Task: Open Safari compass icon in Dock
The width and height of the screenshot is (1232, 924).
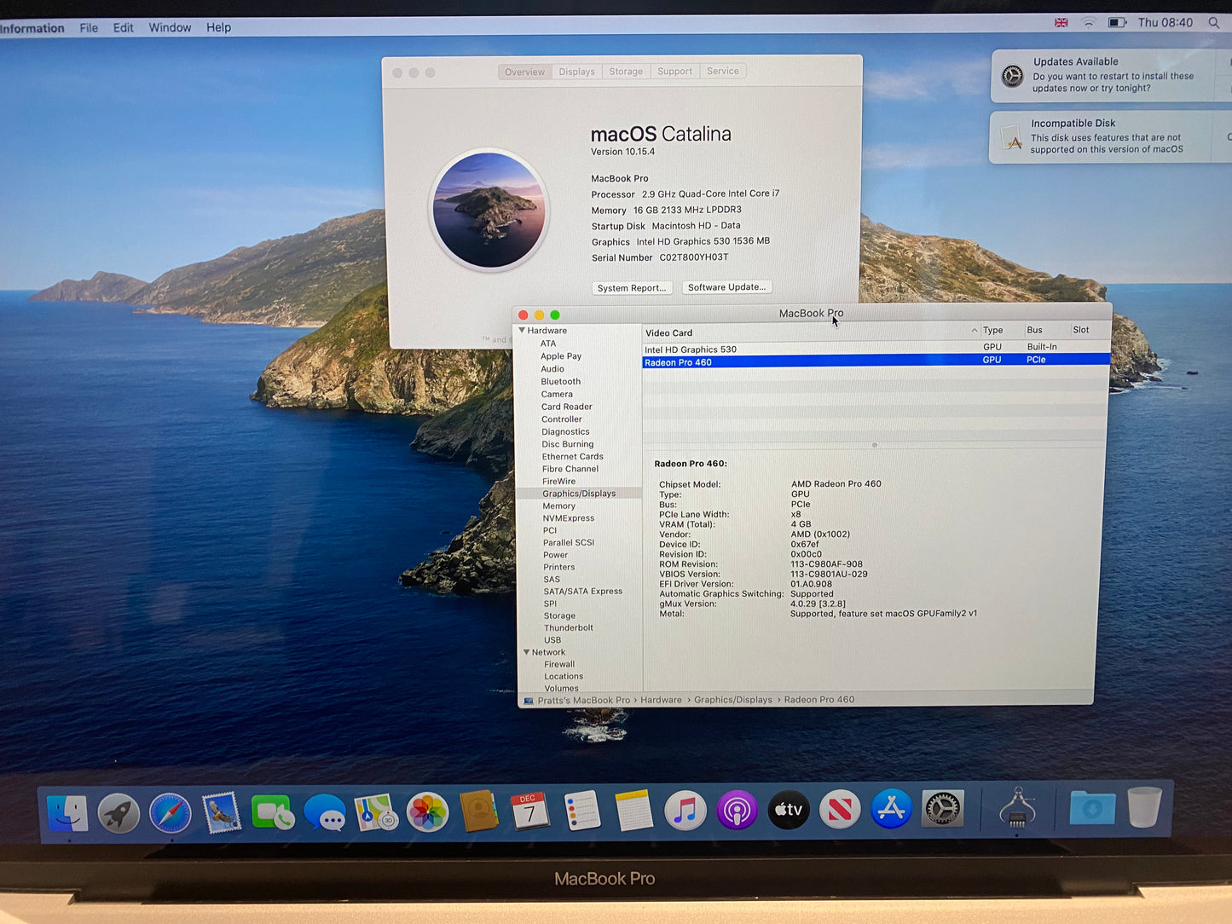Action: click(171, 812)
